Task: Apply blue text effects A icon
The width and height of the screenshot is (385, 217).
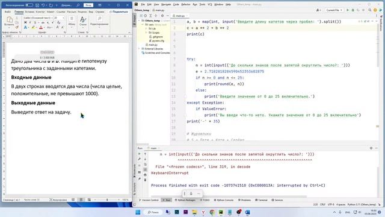Action: click(25, 27)
